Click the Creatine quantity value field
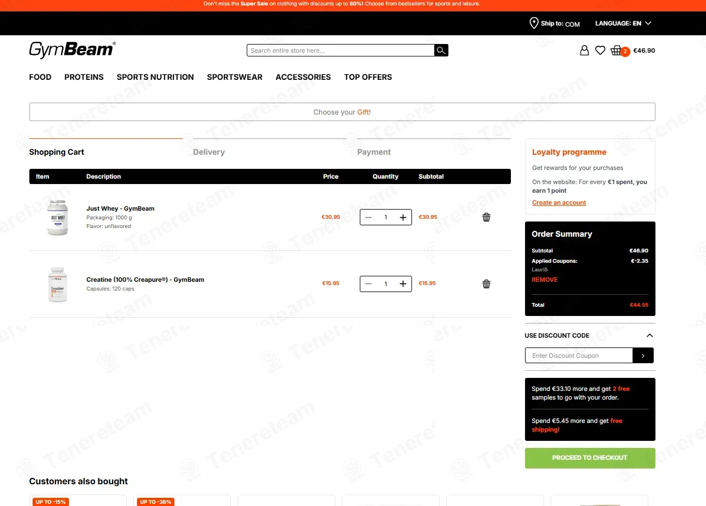 [x=386, y=284]
